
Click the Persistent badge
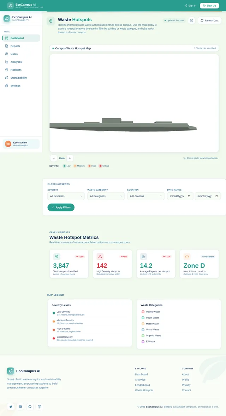208,257
